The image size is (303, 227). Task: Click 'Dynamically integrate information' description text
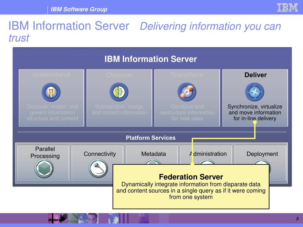[x=191, y=191]
